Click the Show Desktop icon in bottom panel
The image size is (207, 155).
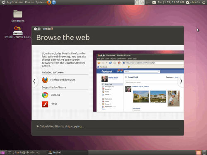(2, 153)
